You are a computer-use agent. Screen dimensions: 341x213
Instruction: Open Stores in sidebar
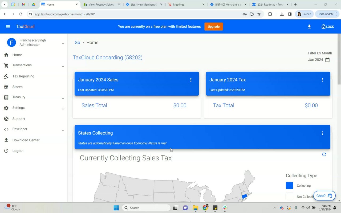click(17, 87)
